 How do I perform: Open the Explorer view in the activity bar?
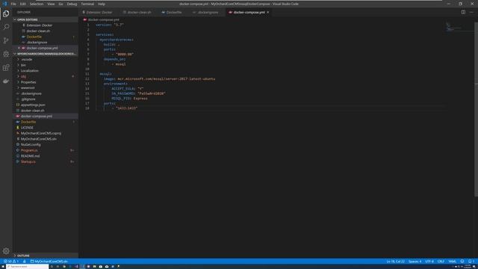(x=6, y=13)
